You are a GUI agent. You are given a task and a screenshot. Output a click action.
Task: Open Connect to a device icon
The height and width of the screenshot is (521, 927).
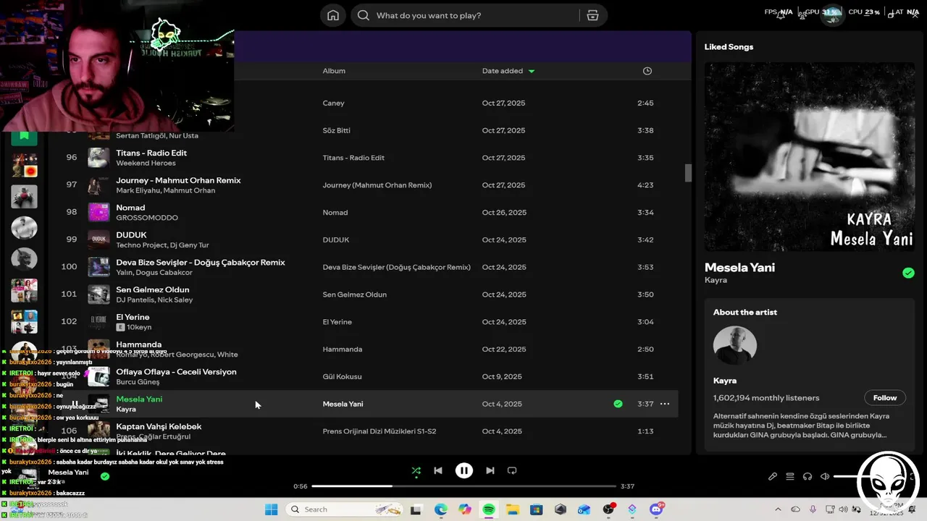click(808, 476)
